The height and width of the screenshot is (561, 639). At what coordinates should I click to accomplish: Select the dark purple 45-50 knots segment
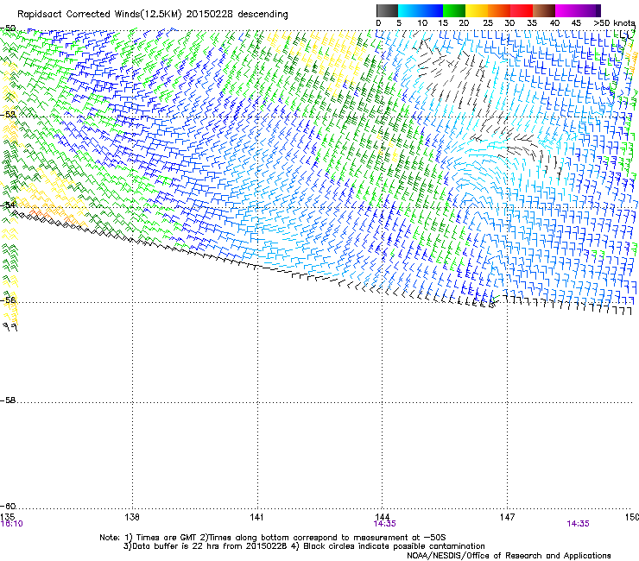point(589,10)
